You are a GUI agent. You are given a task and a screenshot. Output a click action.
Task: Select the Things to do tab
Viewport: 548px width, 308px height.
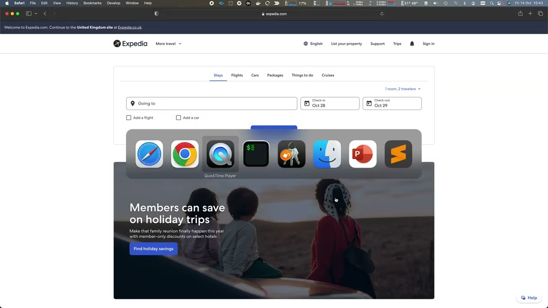coord(302,75)
